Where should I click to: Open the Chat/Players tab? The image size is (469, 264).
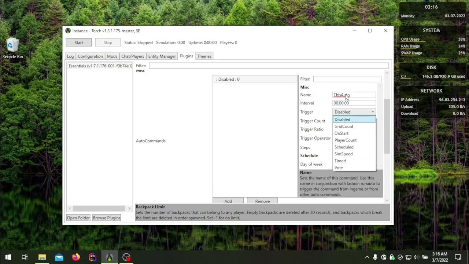pos(133,56)
